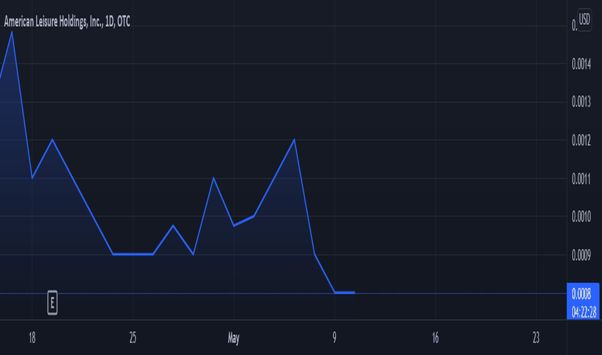Viewport: 602px width, 355px height.
Task: Click the date label 25 on time axis
Action: coord(133,338)
